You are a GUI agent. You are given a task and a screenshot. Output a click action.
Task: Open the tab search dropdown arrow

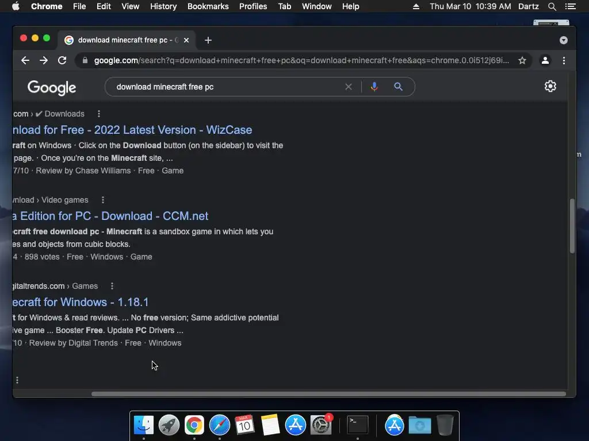click(x=564, y=40)
